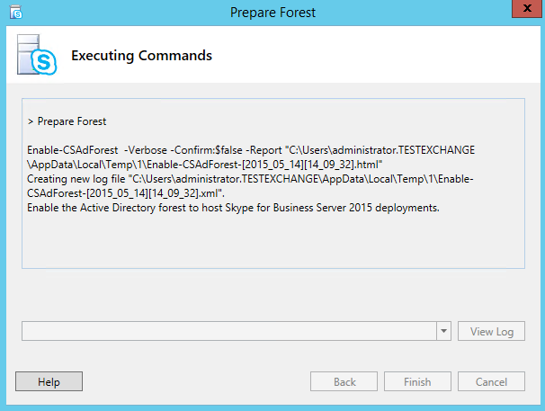Click the 'Creating new log file' line
The height and width of the screenshot is (411, 545).
click(x=250, y=179)
